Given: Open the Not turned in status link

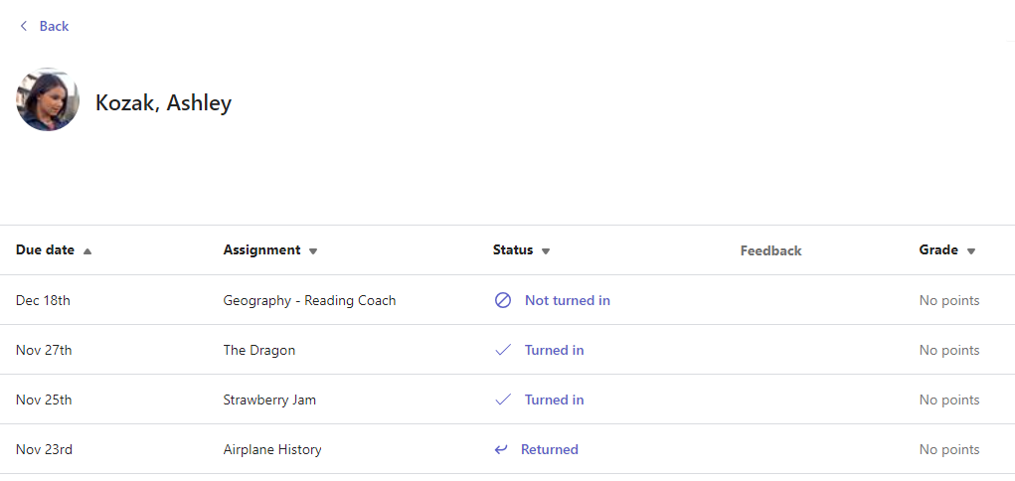Looking at the screenshot, I should (567, 300).
